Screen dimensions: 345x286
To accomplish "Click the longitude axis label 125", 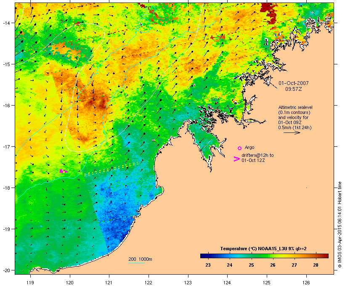I will 267,283.
